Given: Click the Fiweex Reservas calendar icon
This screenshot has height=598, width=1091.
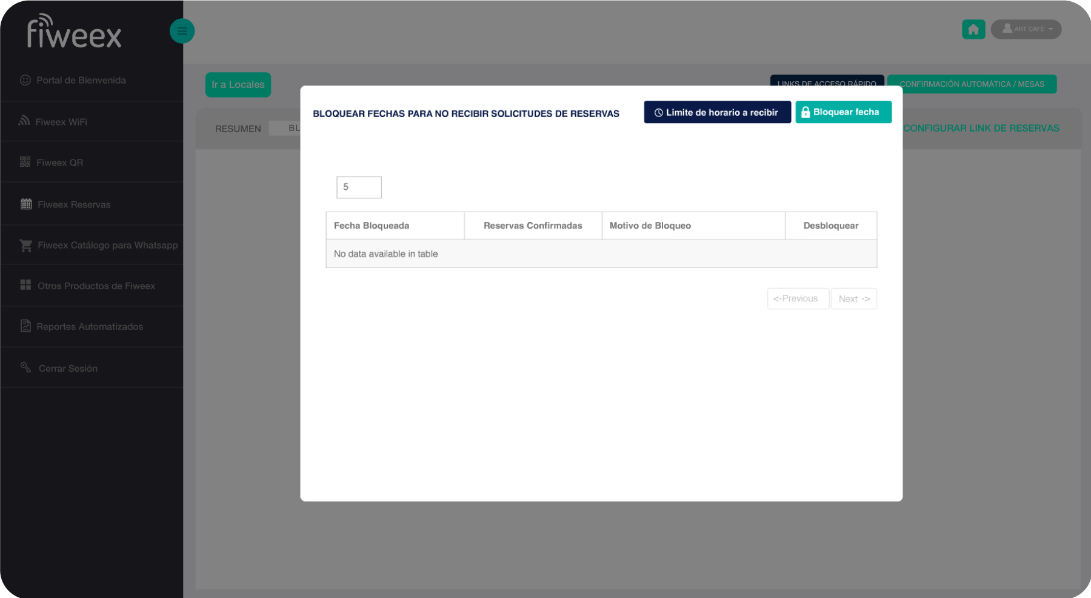Looking at the screenshot, I should click(x=26, y=204).
